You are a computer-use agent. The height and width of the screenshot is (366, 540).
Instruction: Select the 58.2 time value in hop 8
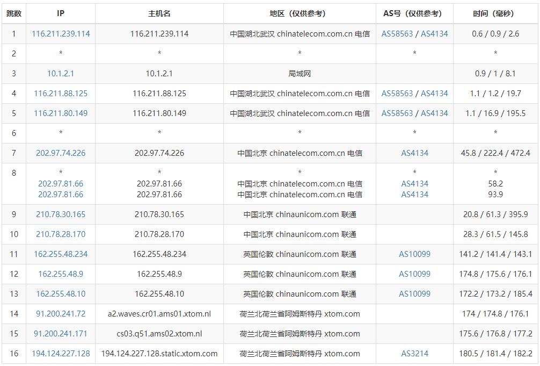coord(495,184)
